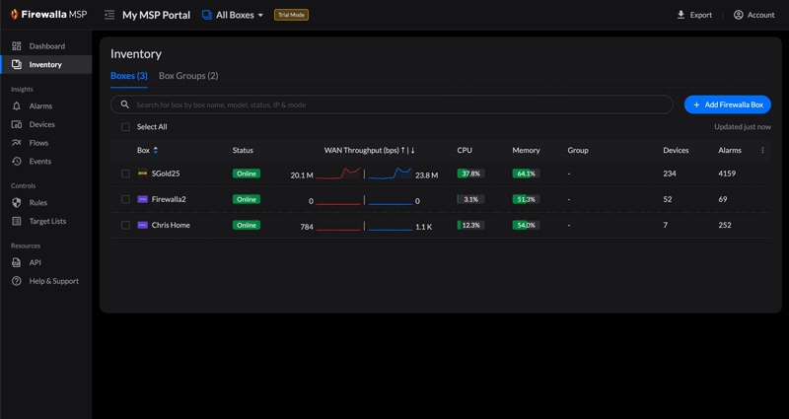Open Account via the profile icon
Viewport: 789px width, 419px height.
point(738,15)
